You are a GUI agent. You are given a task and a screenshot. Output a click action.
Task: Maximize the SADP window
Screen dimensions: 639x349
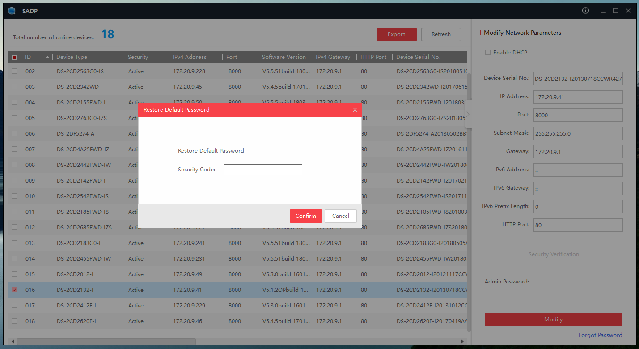click(616, 11)
